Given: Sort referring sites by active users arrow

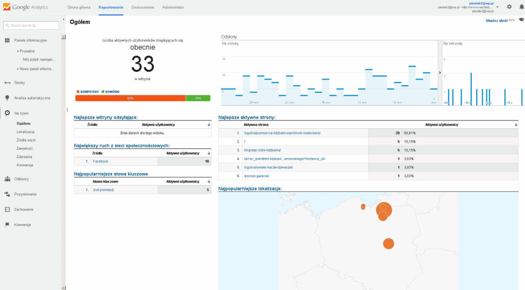Looking at the screenshot, I should [209, 125].
